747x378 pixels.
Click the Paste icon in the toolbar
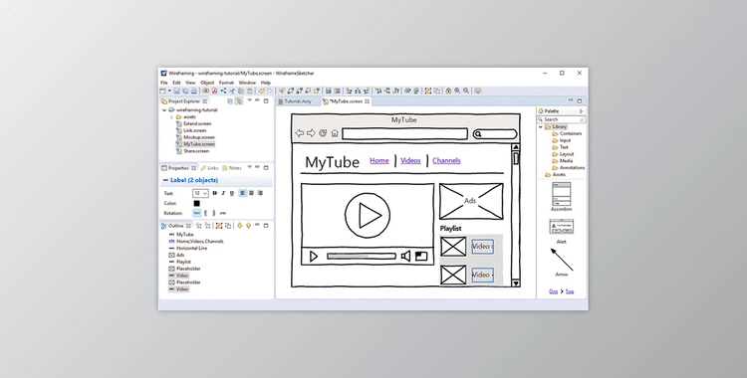click(x=250, y=91)
